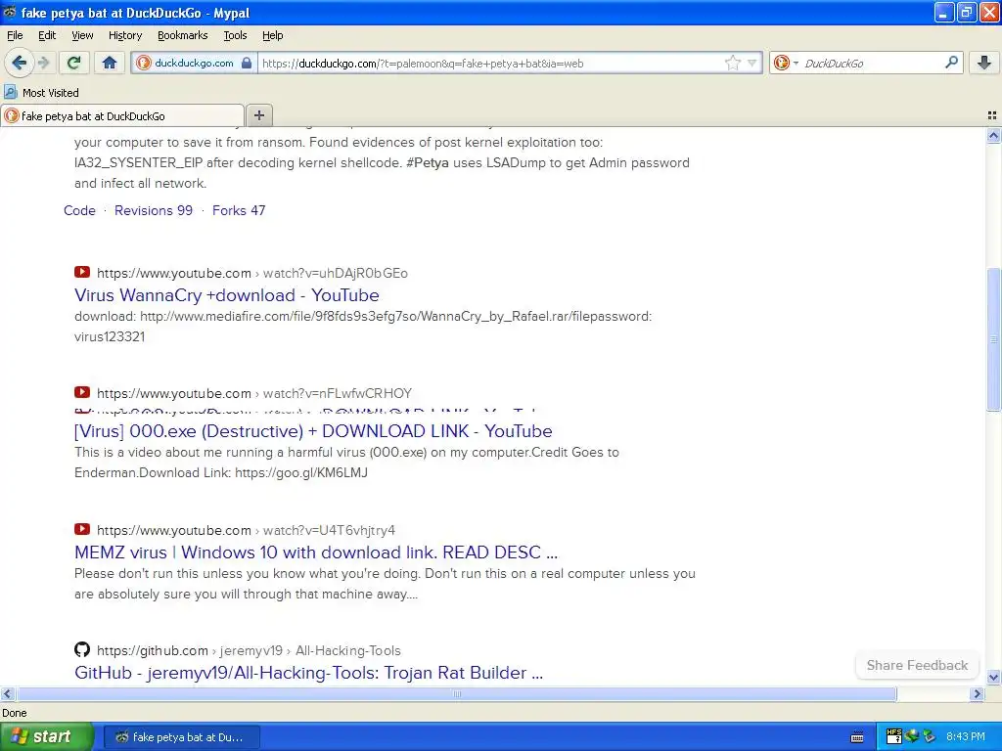Viewport: 1002px width, 751px height.
Task: Click the Mypal raccoon icon in title bar
Action: 10,12
